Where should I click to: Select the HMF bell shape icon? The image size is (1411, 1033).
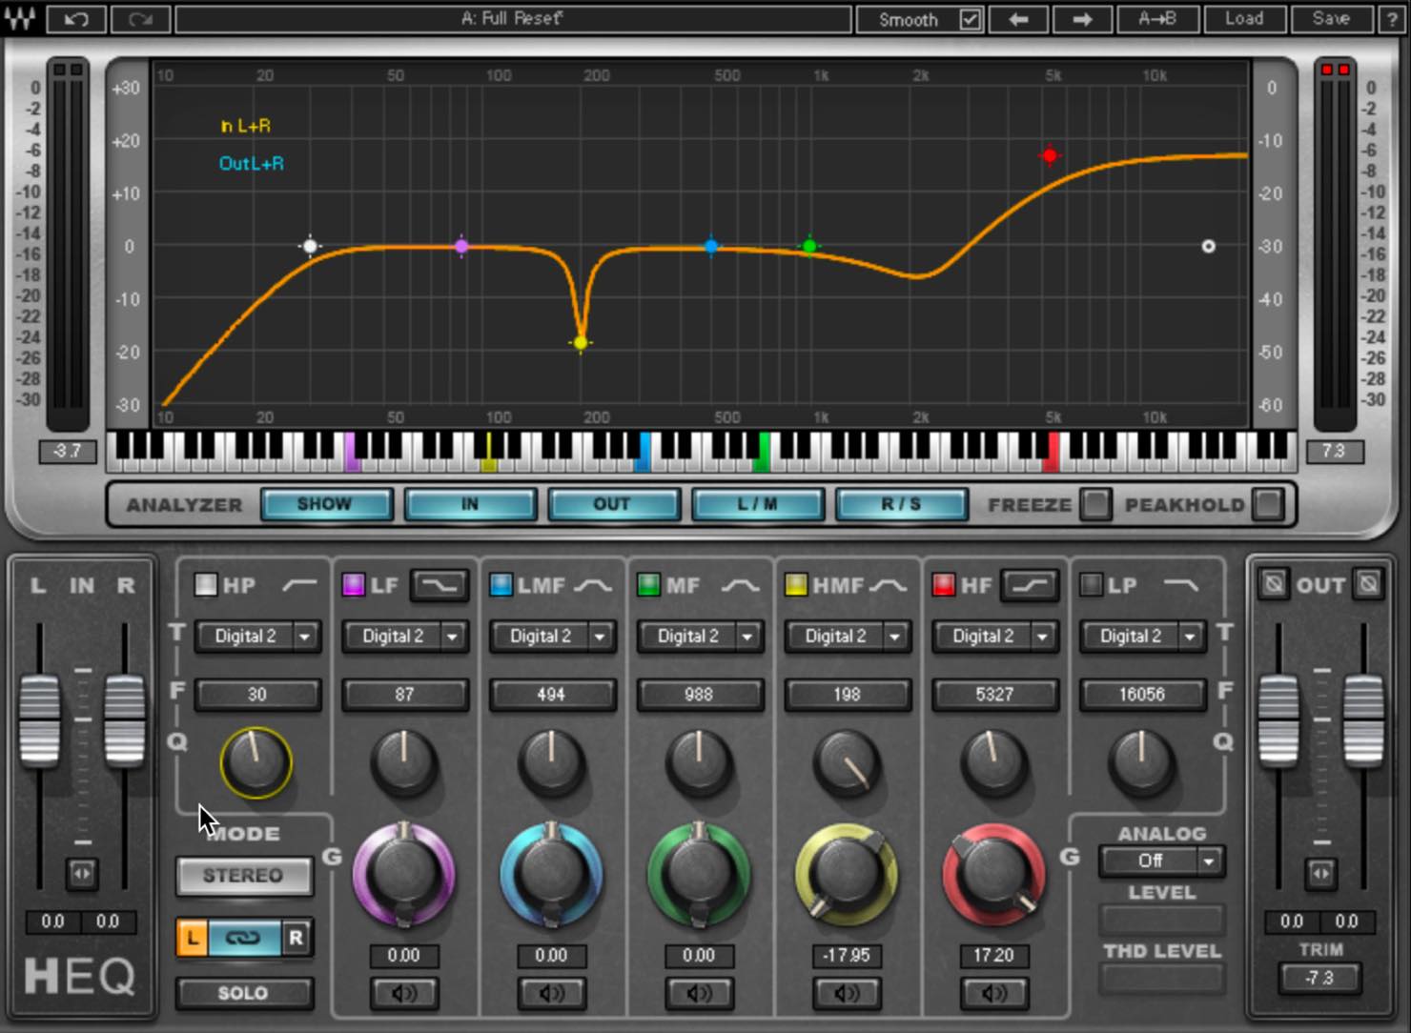click(888, 585)
